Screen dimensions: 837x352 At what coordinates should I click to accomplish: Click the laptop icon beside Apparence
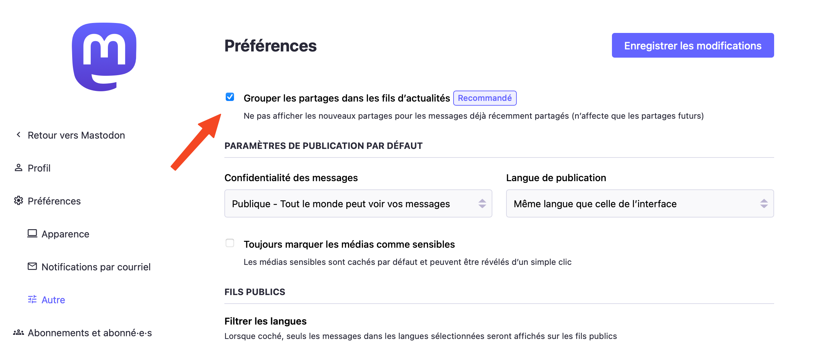32,234
